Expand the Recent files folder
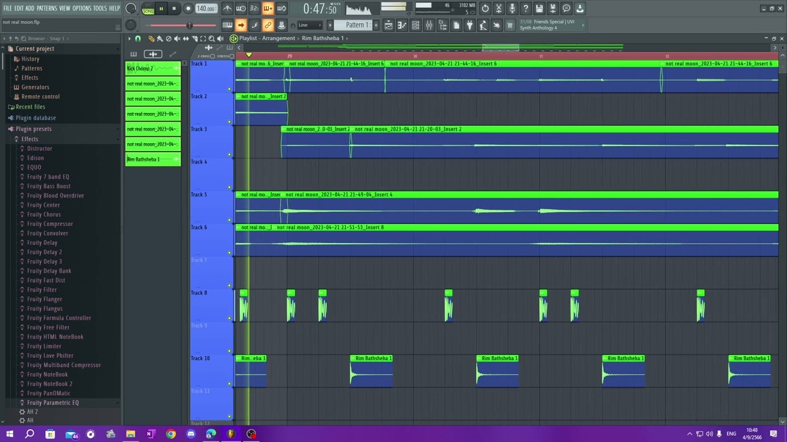Image resolution: width=787 pixels, height=442 pixels. point(30,107)
